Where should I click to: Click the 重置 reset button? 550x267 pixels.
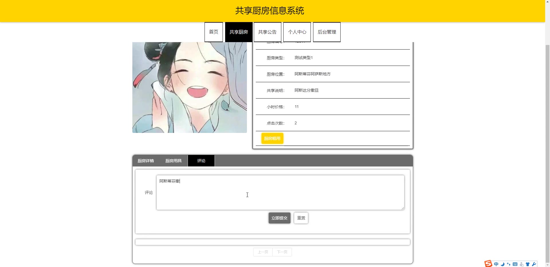coord(301,218)
